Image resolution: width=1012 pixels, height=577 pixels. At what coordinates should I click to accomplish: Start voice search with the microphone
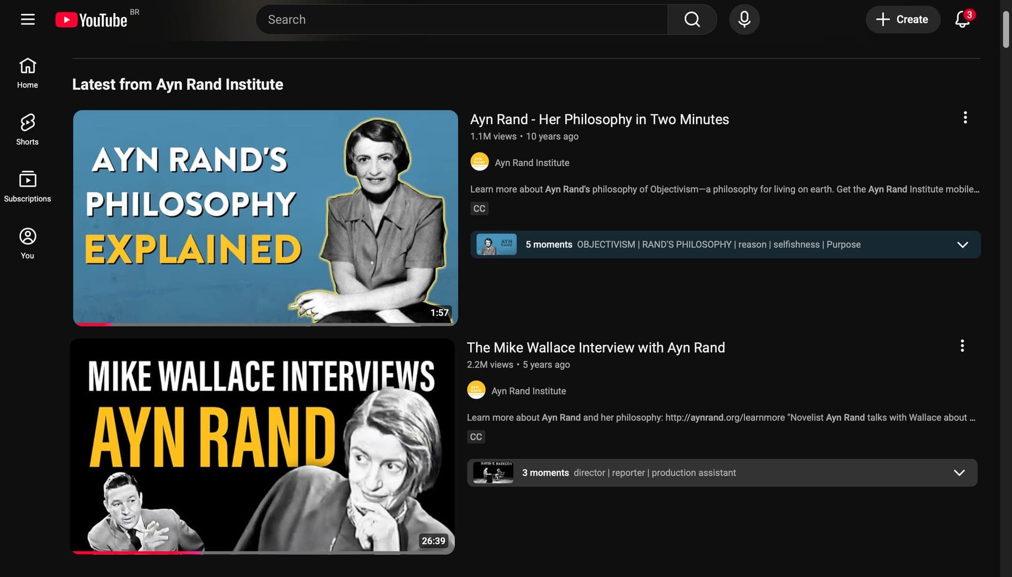coord(744,20)
